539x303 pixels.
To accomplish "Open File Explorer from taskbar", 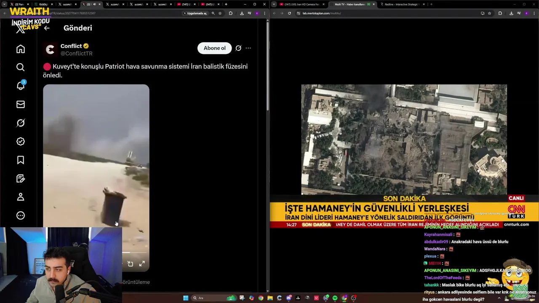I will 270,298.
